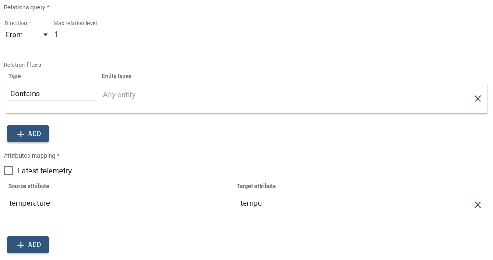Screen dimensions: 493x260
Task: Click the Source attribute column header
Action: point(29,186)
